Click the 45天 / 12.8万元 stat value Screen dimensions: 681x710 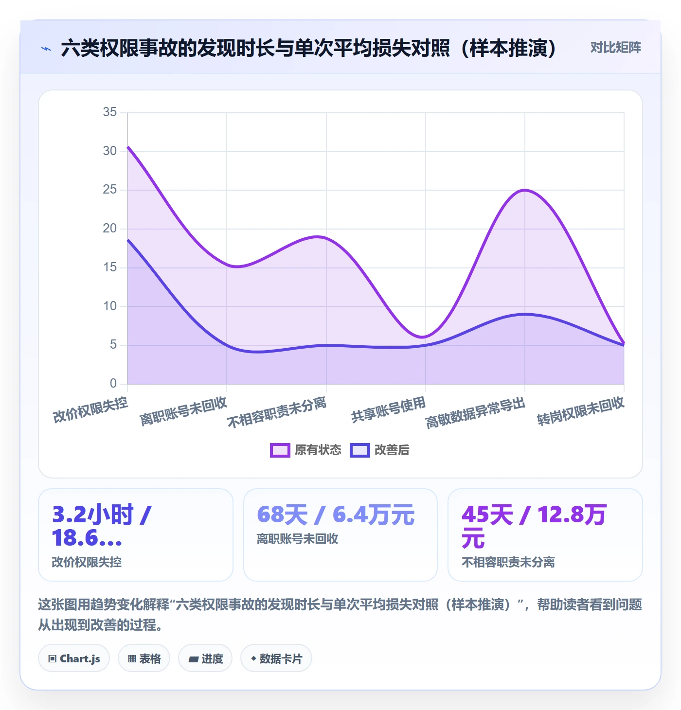coord(534,526)
